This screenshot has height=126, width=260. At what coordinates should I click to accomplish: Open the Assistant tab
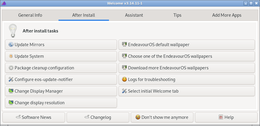click(x=134, y=15)
